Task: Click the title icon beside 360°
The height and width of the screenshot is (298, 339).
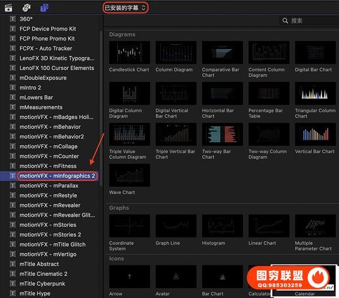Action: point(12,19)
